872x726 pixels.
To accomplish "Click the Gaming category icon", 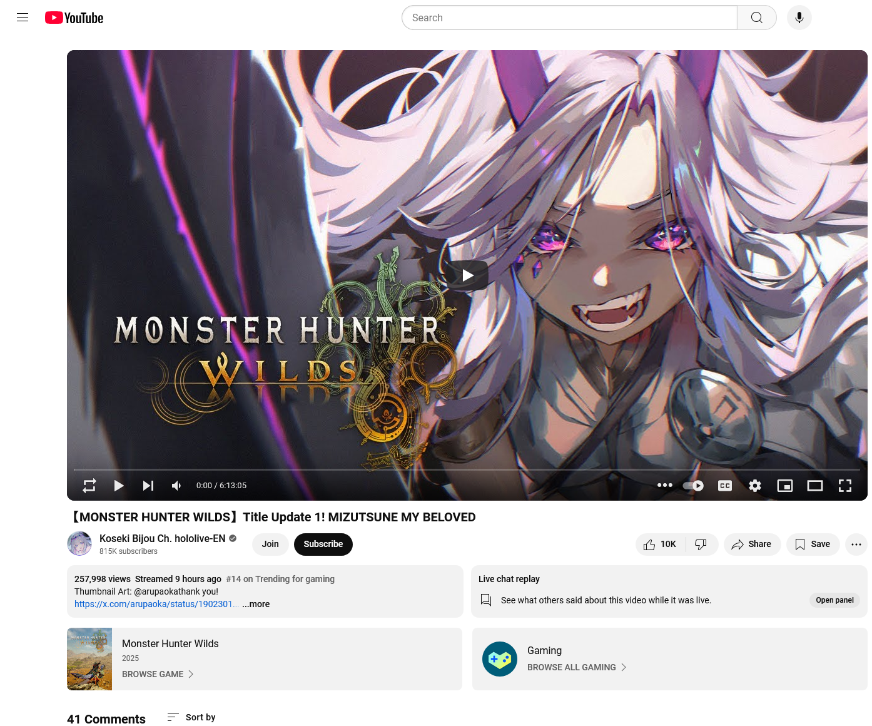I will click(500, 659).
